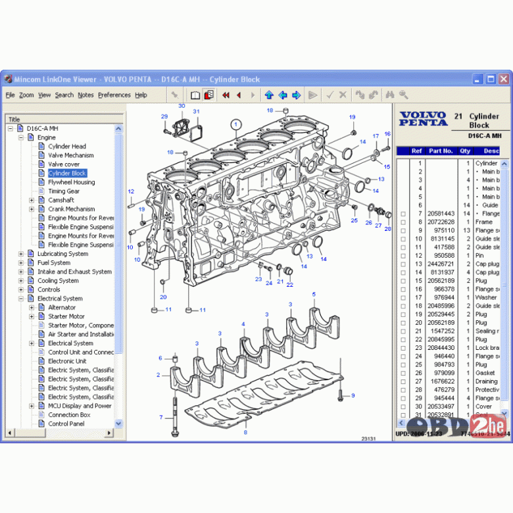Click the find next binoculars icon
This screenshot has height=513, width=513.
click(x=374, y=95)
